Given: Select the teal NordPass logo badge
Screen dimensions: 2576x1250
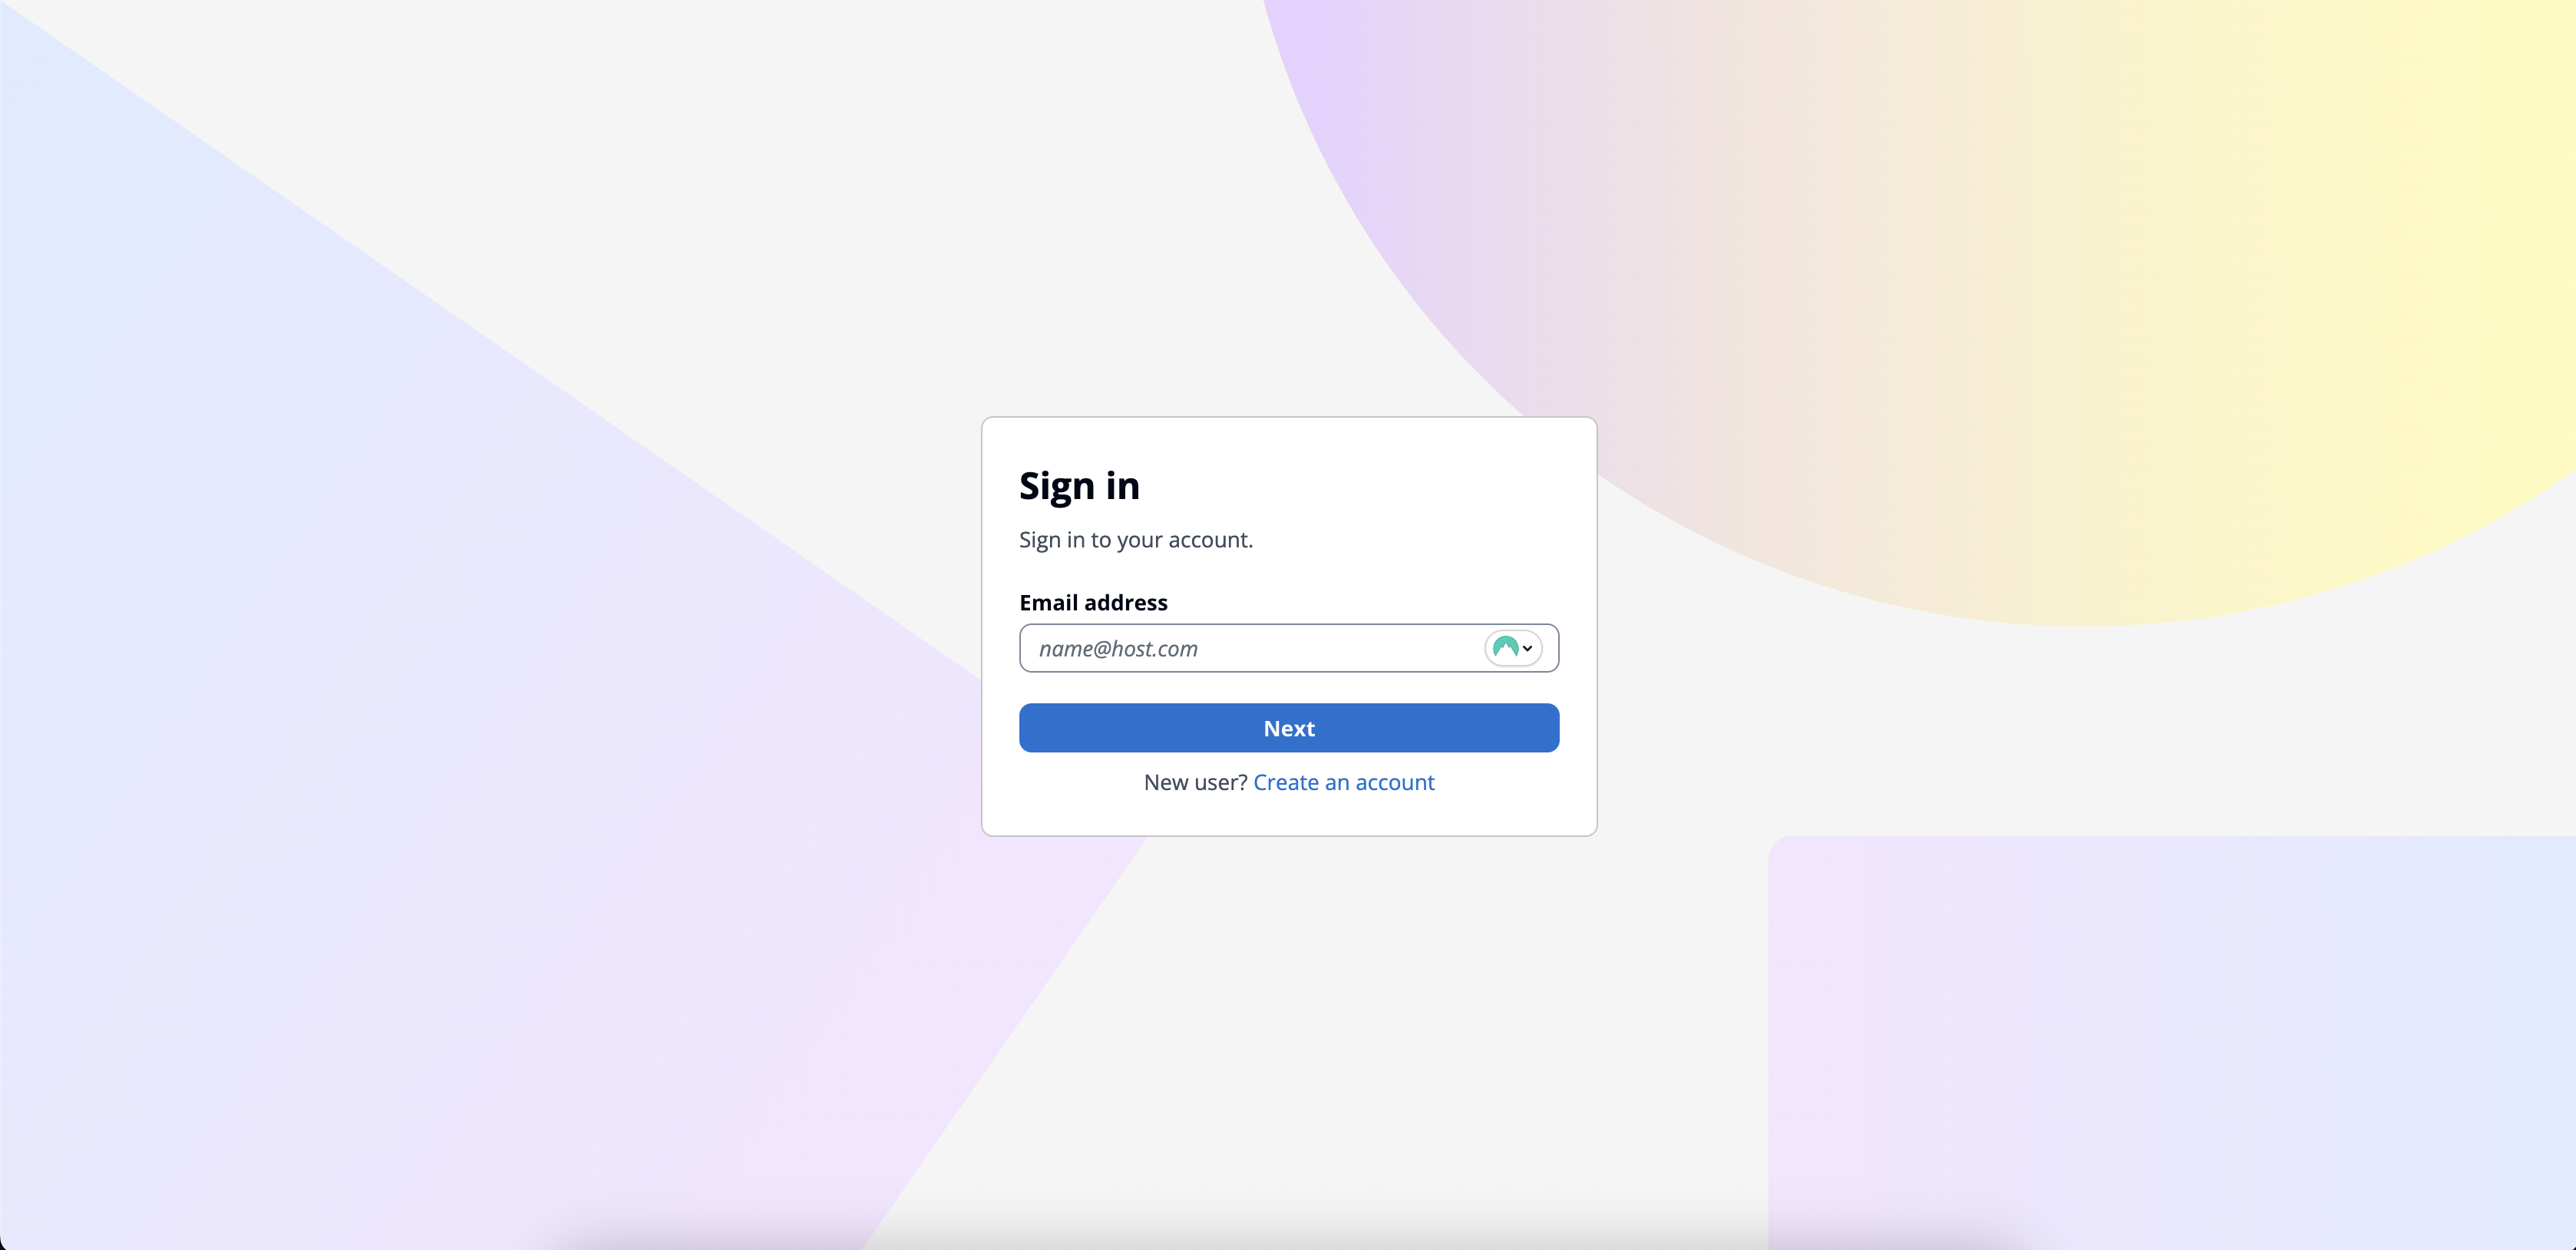Looking at the screenshot, I should (x=1505, y=648).
